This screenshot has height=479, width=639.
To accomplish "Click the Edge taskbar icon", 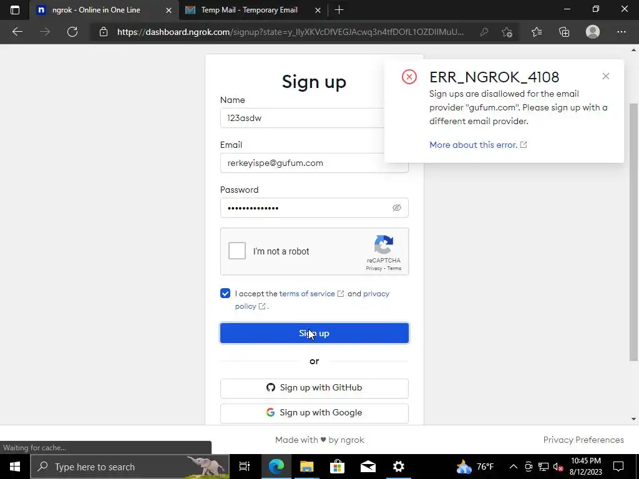I will (x=276, y=467).
